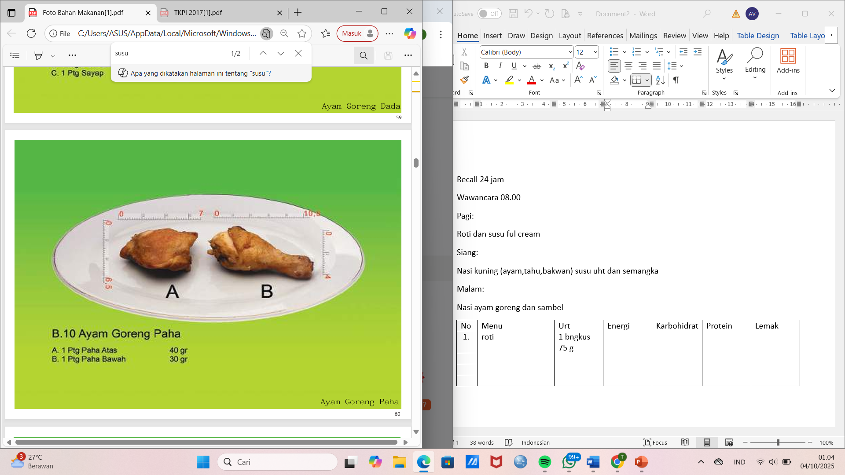Viewport: 845px width, 475px height.
Task: Toggle AutoSave switch in Word
Action: tap(489, 14)
